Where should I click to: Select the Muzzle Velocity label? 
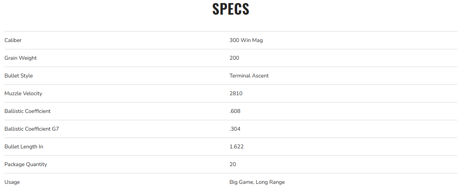23,93
